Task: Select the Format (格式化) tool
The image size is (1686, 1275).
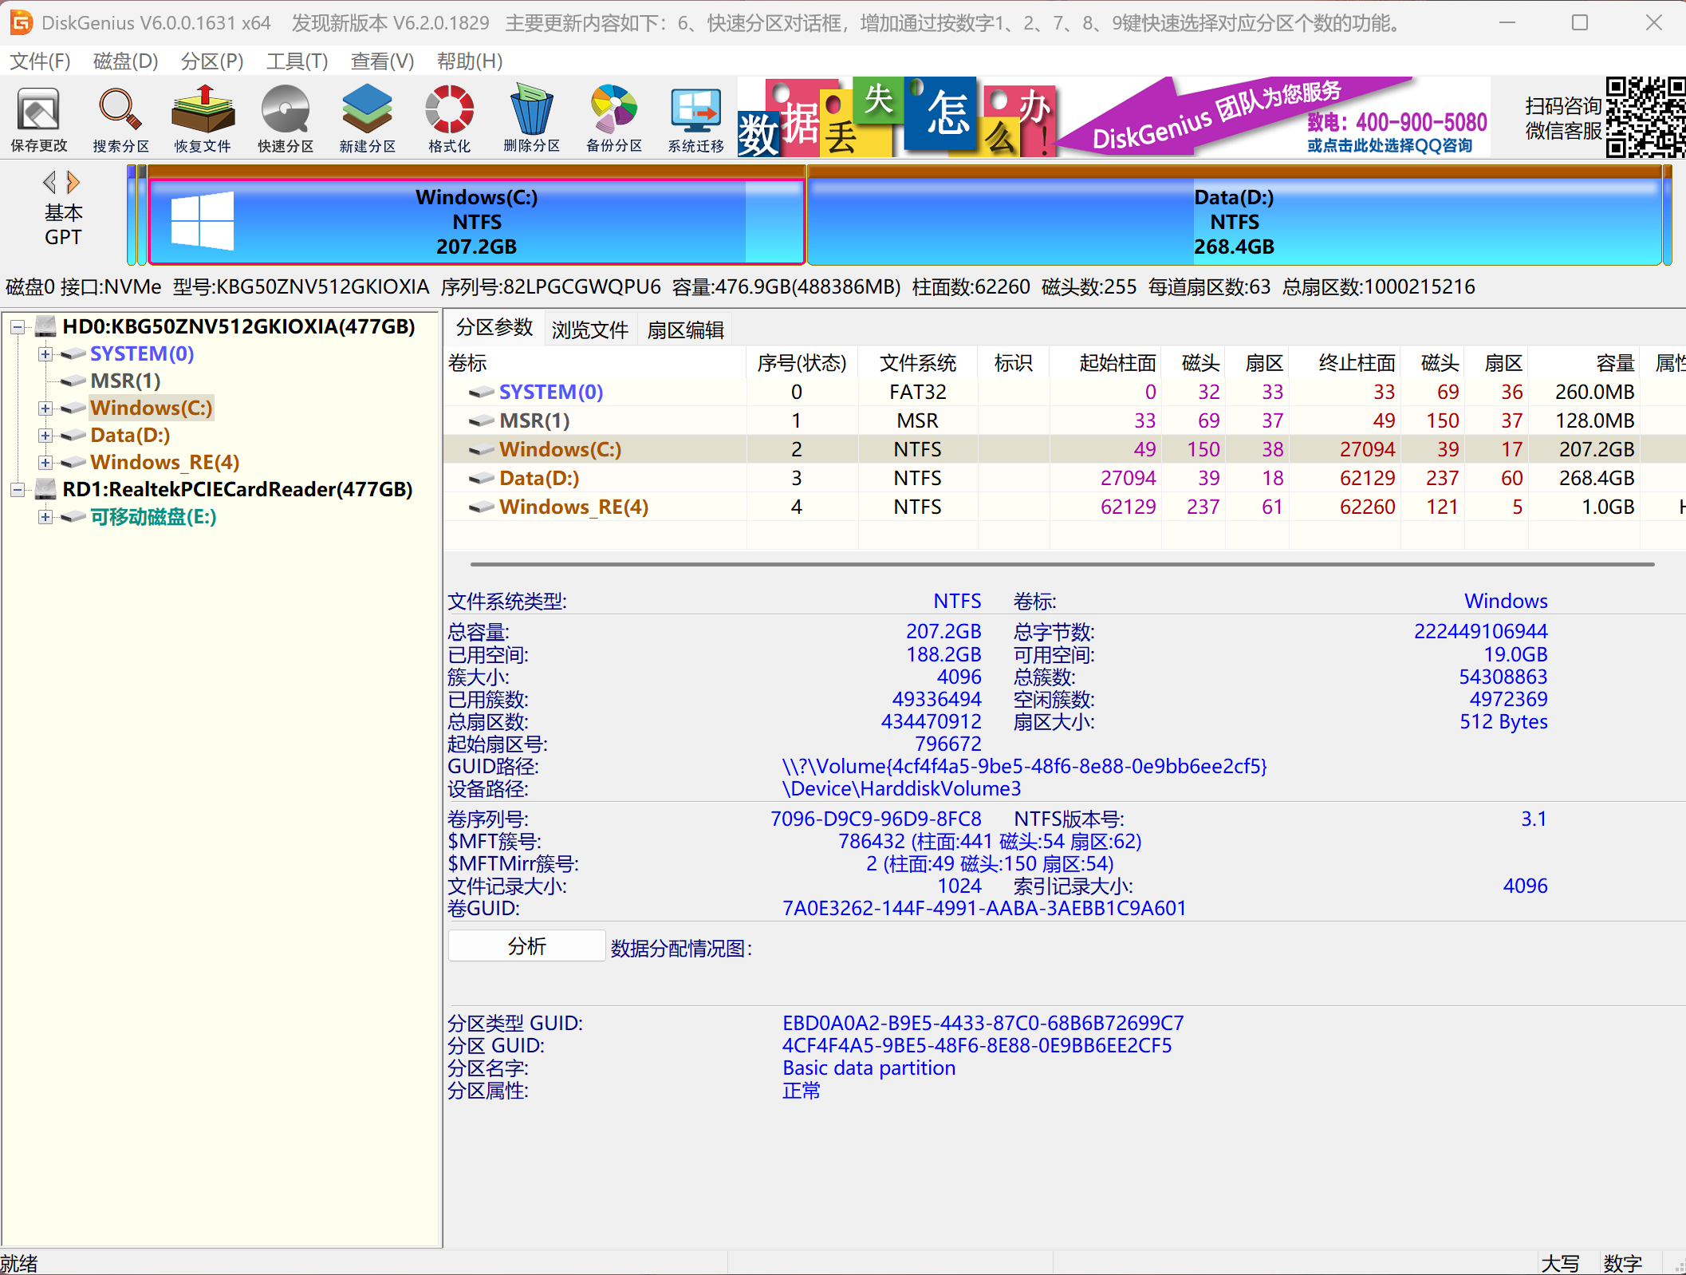Action: tap(449, 120)
